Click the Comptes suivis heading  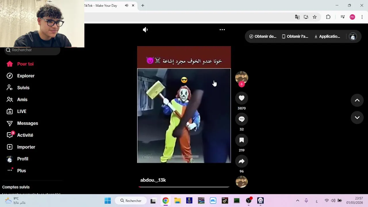click(x=16, y=187)
